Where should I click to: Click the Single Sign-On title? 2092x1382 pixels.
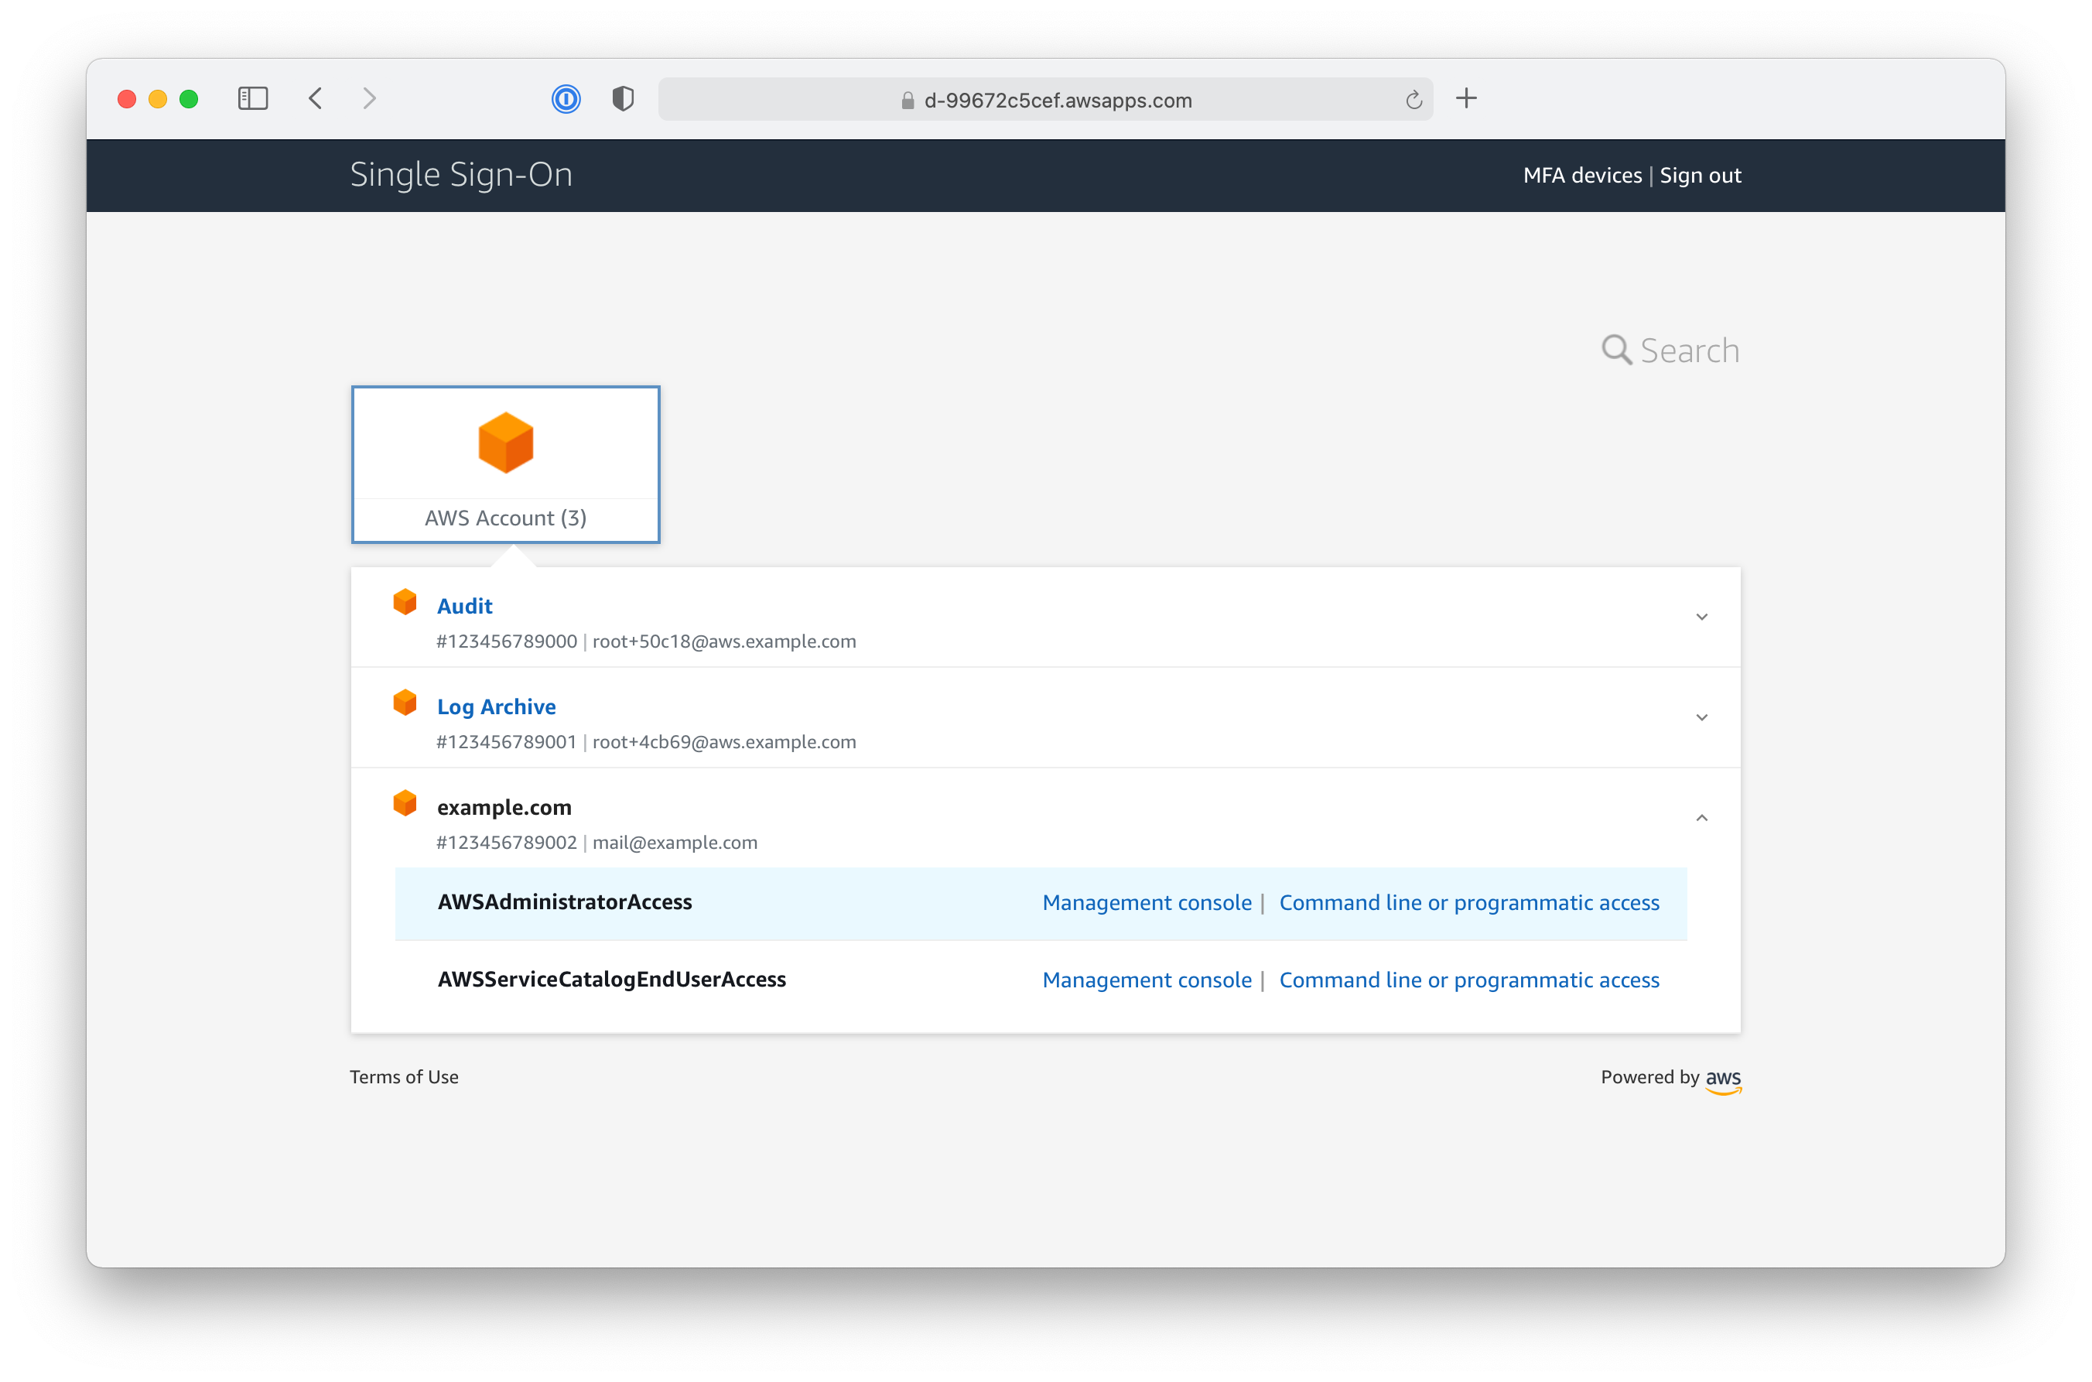pos(461,175)
